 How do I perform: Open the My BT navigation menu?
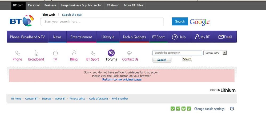pyautogui.click(x=202, y=37)
